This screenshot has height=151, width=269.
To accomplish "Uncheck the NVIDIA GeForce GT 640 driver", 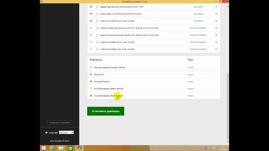I will [91, 14].
